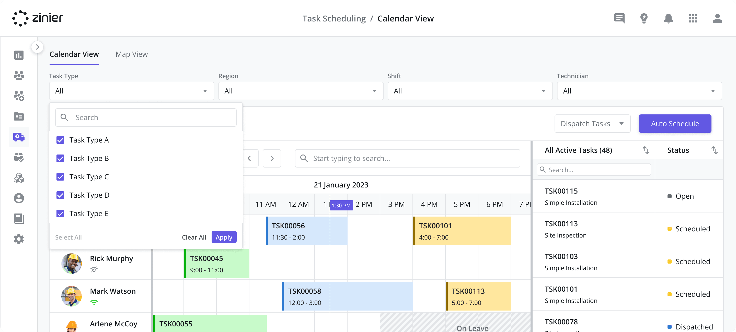This screenshot has height=332, width=736.
Task: Select green task block TSK00055
Action: click(x=210, y=323)
